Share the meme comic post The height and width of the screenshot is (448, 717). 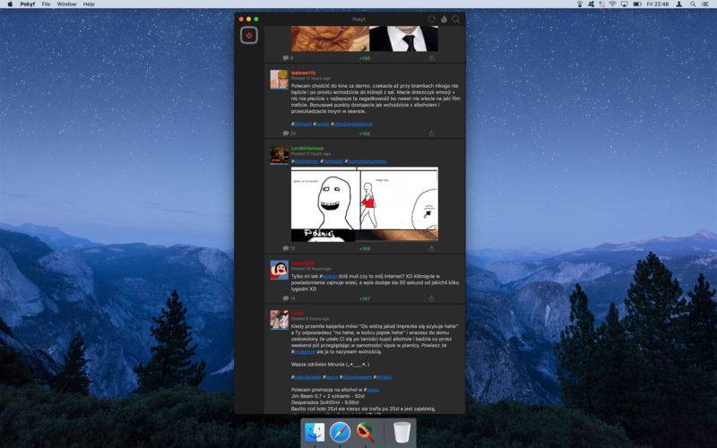point(431,248)
